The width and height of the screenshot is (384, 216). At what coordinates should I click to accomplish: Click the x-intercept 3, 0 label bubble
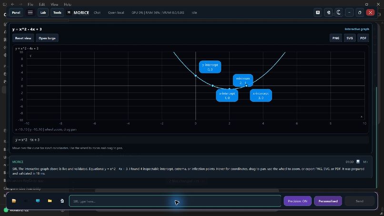261,95
